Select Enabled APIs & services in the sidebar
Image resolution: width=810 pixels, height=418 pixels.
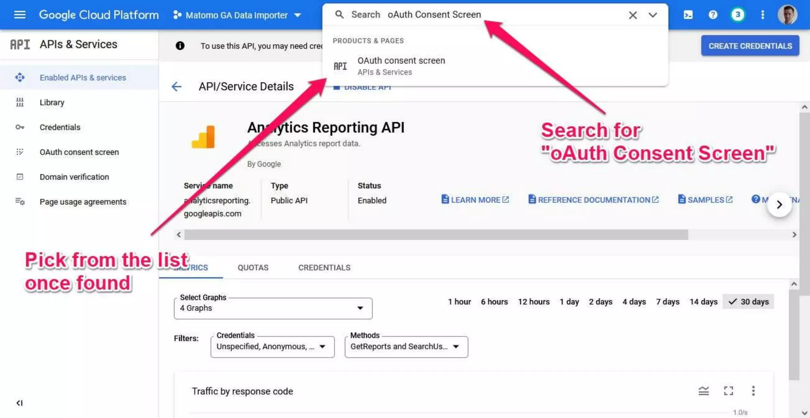coord(79,77)
